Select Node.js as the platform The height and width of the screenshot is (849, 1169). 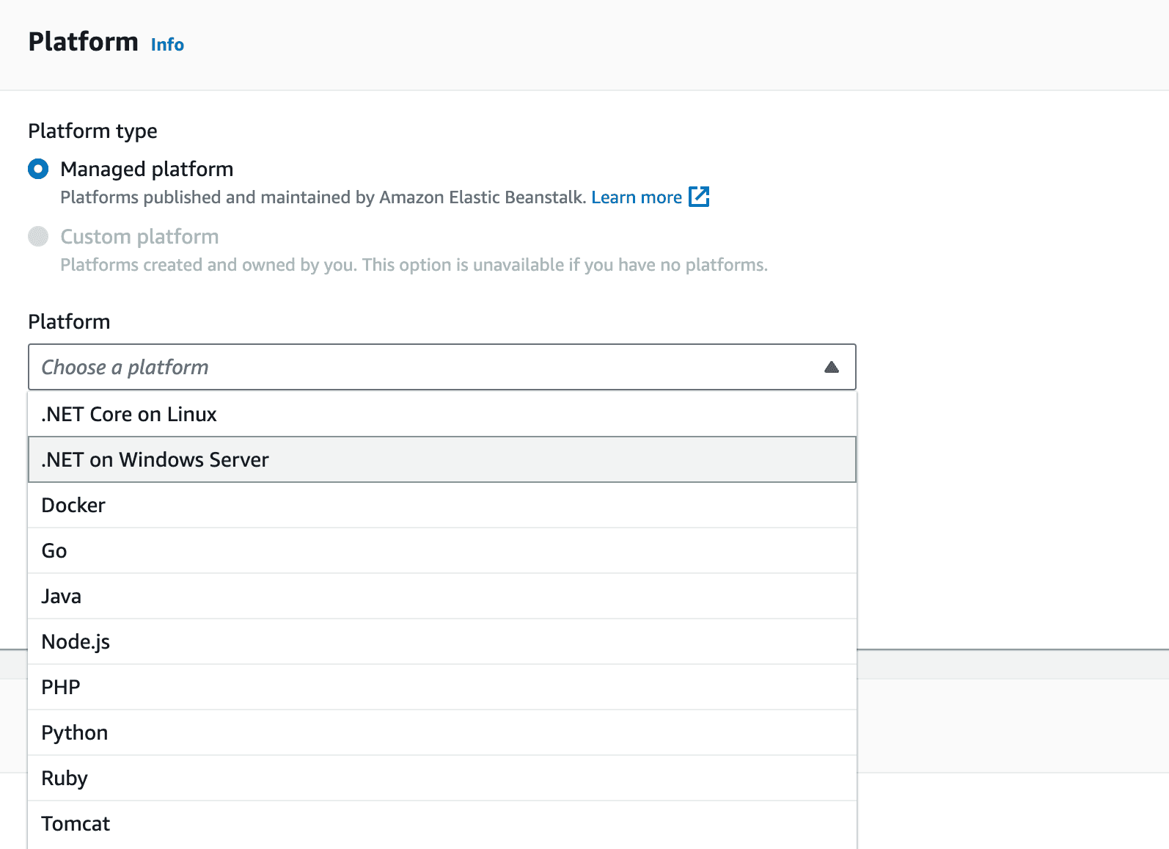pos(442,641)
